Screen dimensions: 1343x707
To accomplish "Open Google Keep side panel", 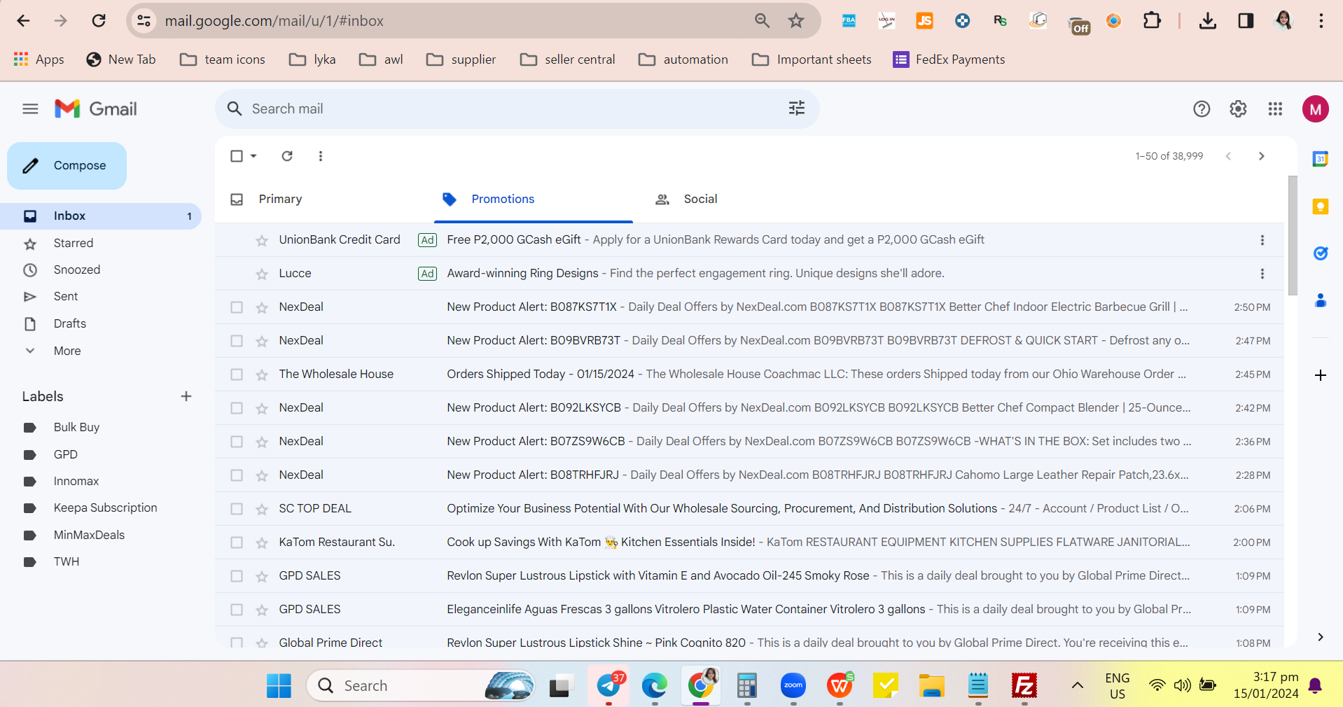I will tap(1320, 206).
